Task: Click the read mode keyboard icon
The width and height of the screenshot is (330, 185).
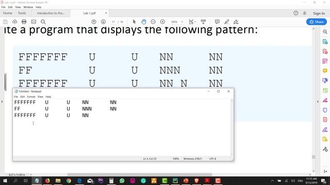Action: (203, 22)
